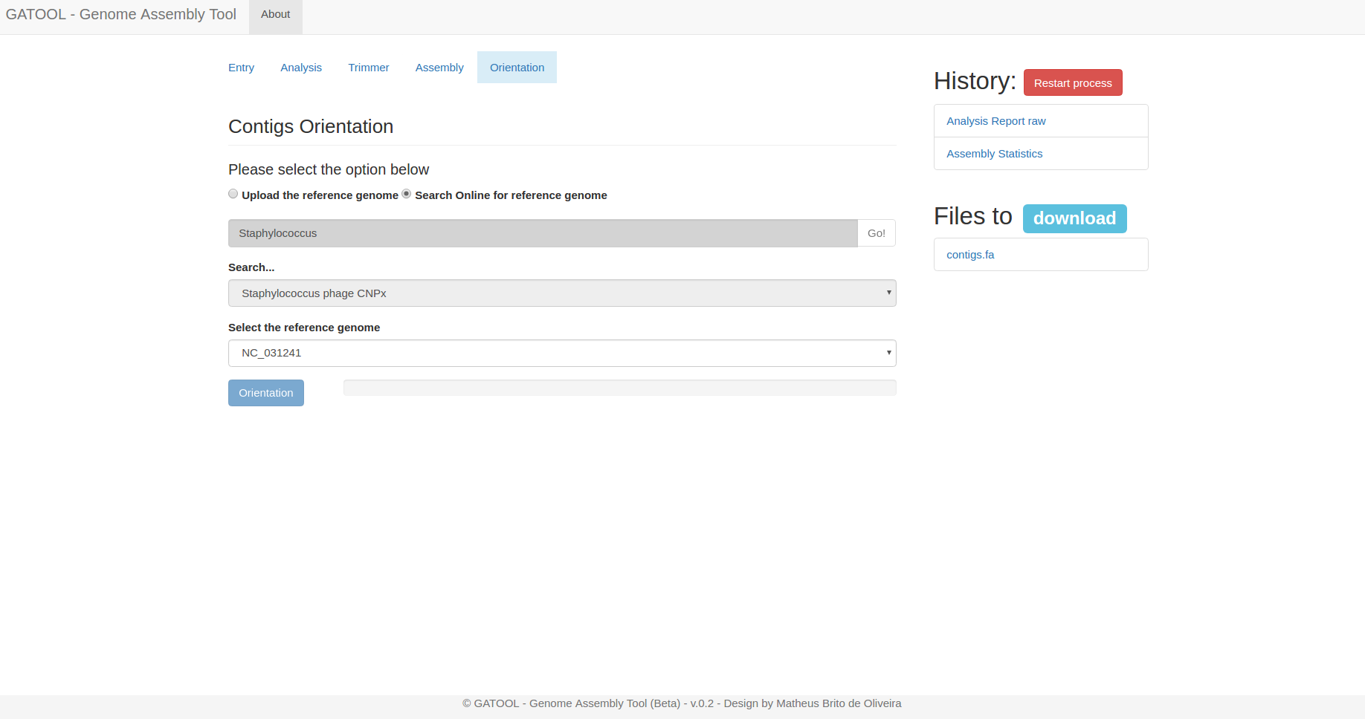Open the About page

pos(275,13)
